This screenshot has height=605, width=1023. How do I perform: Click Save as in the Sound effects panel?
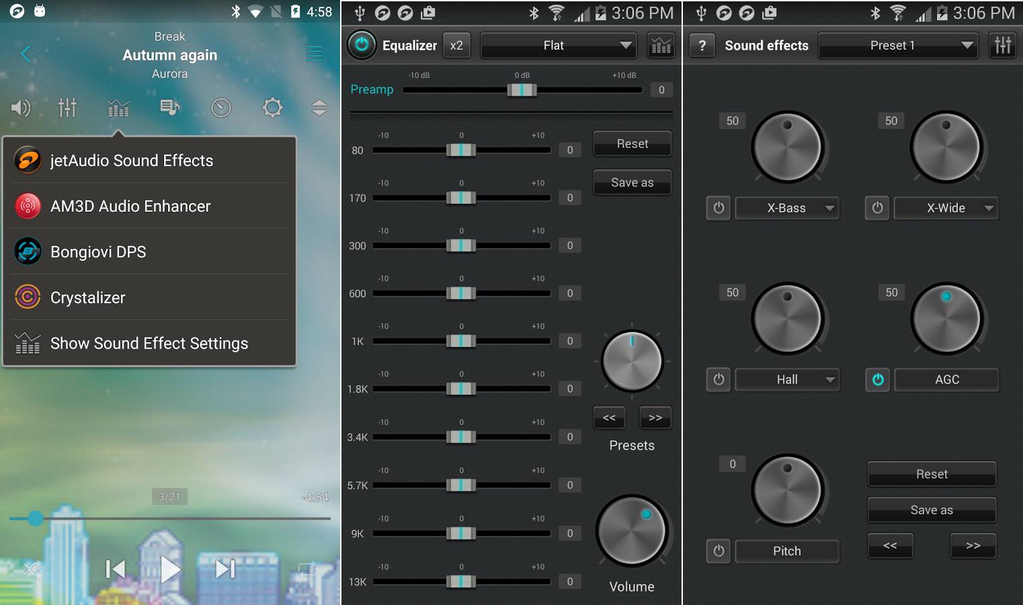pos(932,510)
